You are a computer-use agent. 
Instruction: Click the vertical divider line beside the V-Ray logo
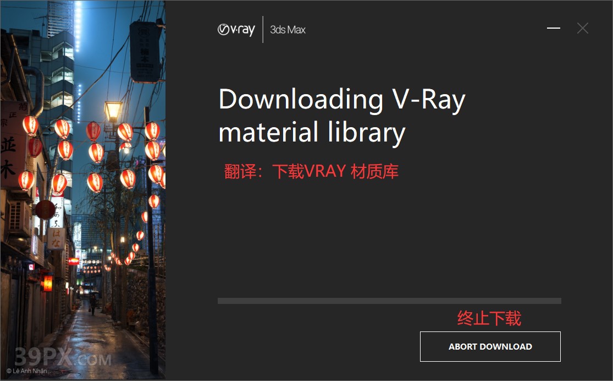(x=263, y=29)
